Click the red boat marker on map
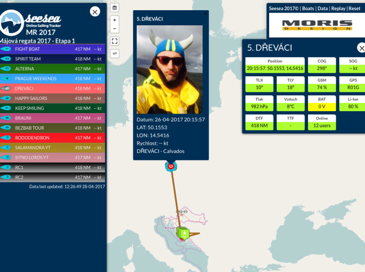This screenshot has width=365, height=272. click(171, 166)
